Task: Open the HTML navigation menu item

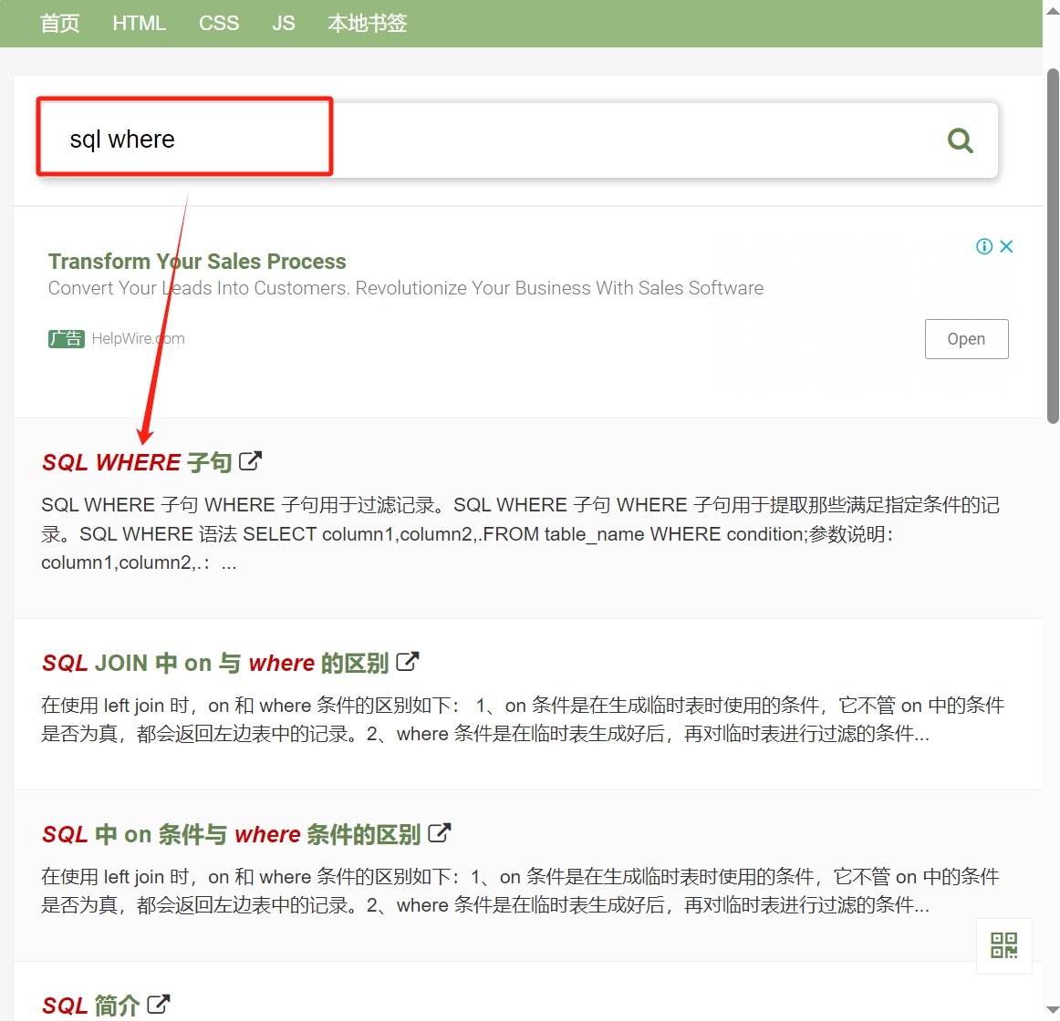Action: click(x=139, y=24)
